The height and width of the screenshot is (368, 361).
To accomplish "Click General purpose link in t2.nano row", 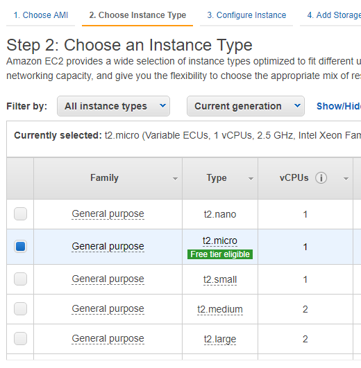I will click(x=108, y=214).
